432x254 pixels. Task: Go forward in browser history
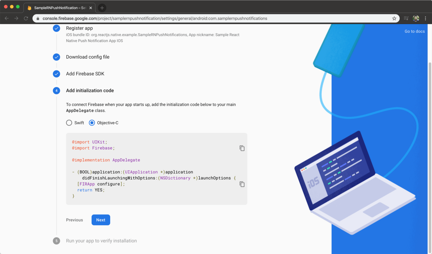coord(16,19)
